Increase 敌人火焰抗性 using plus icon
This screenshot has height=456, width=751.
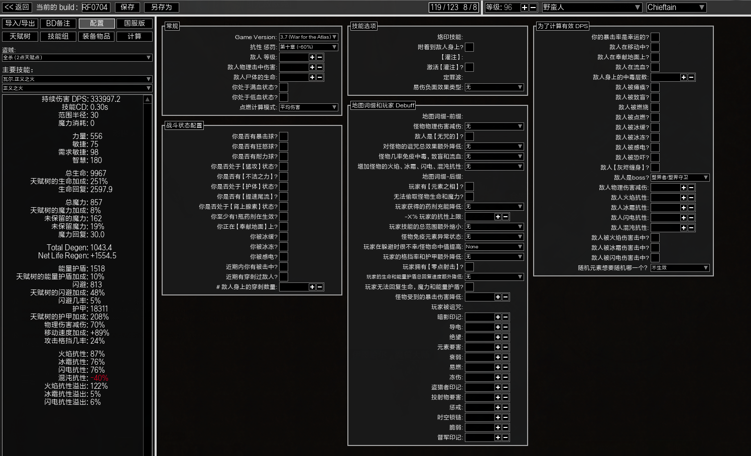pyautogui.click(x=684, y=198)
